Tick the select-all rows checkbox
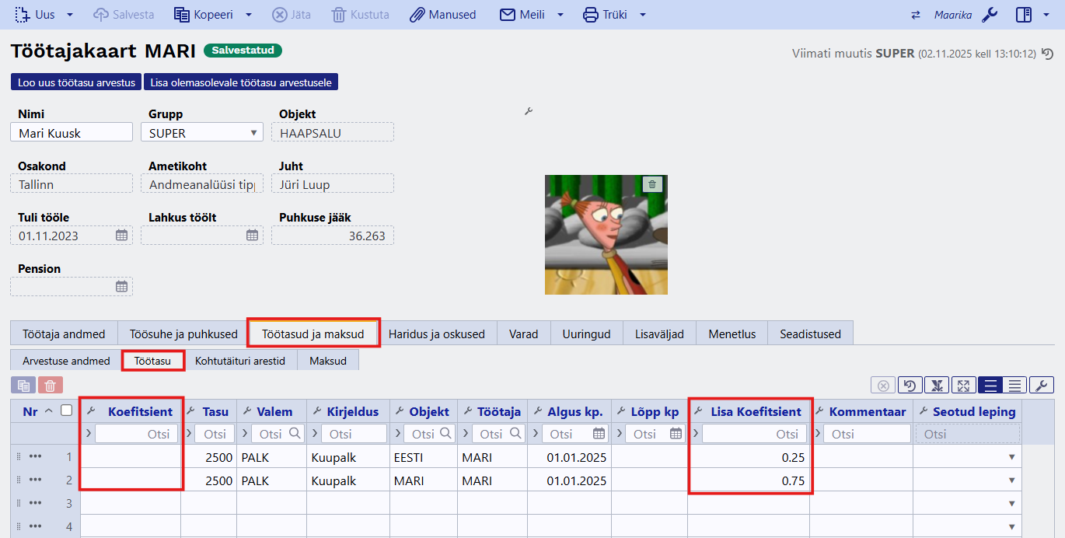 pos(67,410)
